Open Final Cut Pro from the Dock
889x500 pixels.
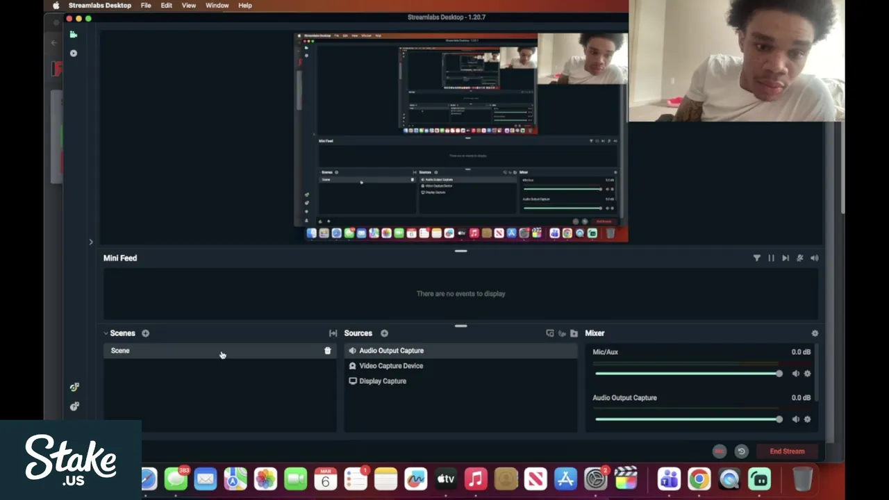[x=626, y=478]
